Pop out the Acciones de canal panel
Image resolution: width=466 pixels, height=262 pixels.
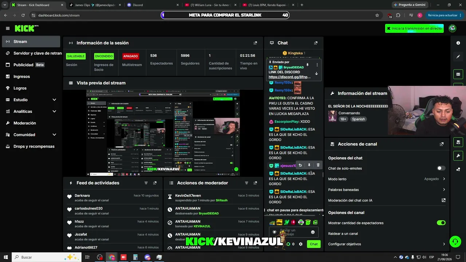point(442,144)
